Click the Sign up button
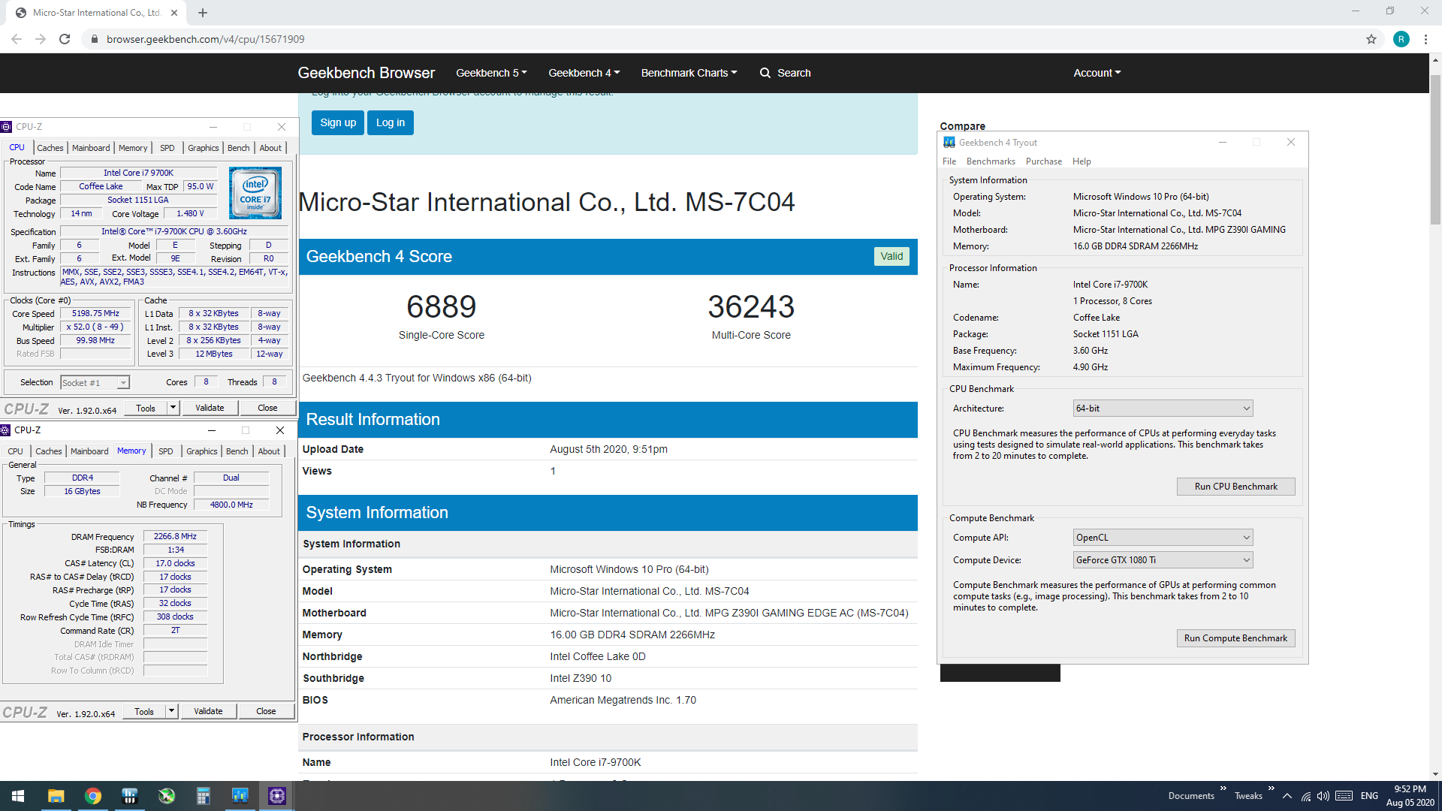Viewport: 1442px width, 811px height. 338,122
